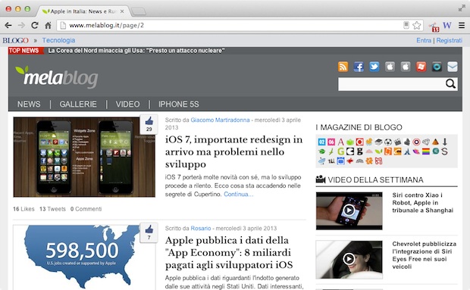The image size is (470, 290).
Task: Play the Chevrolet Siri Eyes Free video
Action: pos(349,259)
